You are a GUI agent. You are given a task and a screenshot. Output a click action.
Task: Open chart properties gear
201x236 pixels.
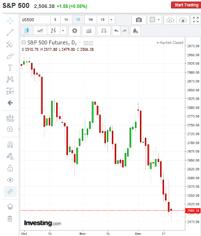(74, 31)
